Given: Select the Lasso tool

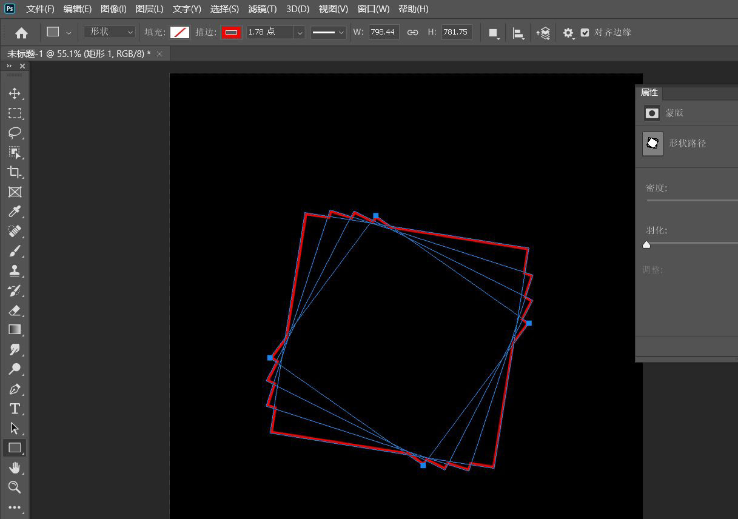Looking at the screenshot, I should pos(15,133).
